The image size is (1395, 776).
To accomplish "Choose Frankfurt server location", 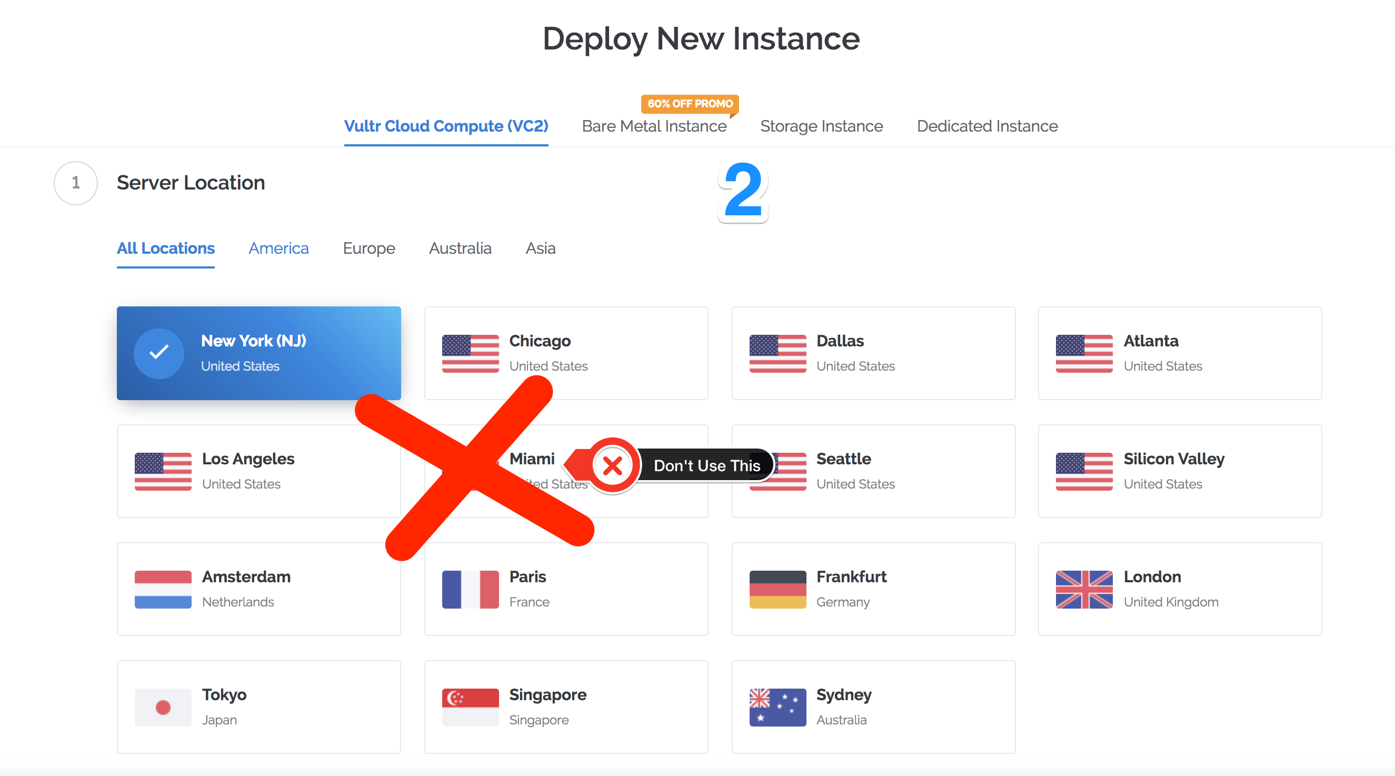I will 873,589.
